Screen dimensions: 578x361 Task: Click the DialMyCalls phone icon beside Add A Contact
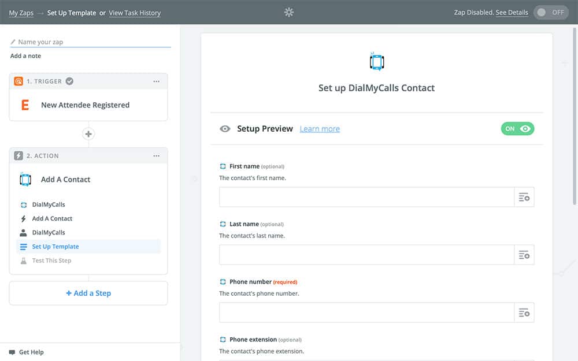click(x=25, y=180)
